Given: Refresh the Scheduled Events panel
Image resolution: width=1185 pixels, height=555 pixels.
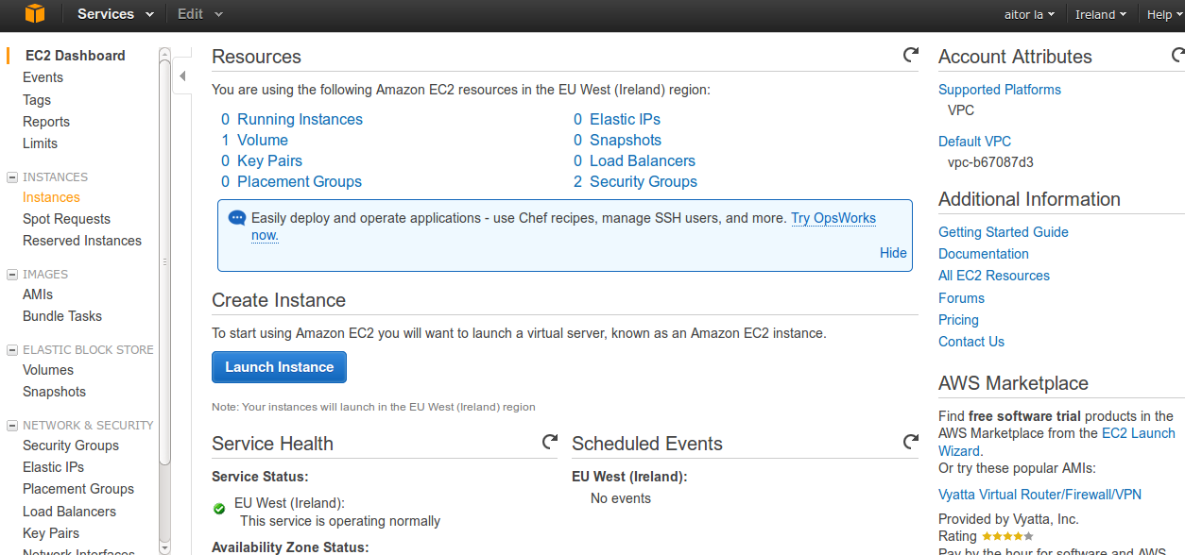Looking at the screenshot, I should pos(910,442).
